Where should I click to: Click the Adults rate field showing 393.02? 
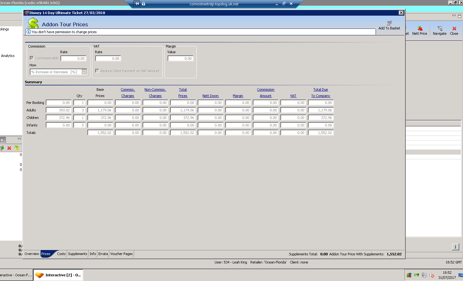point(59,110)
